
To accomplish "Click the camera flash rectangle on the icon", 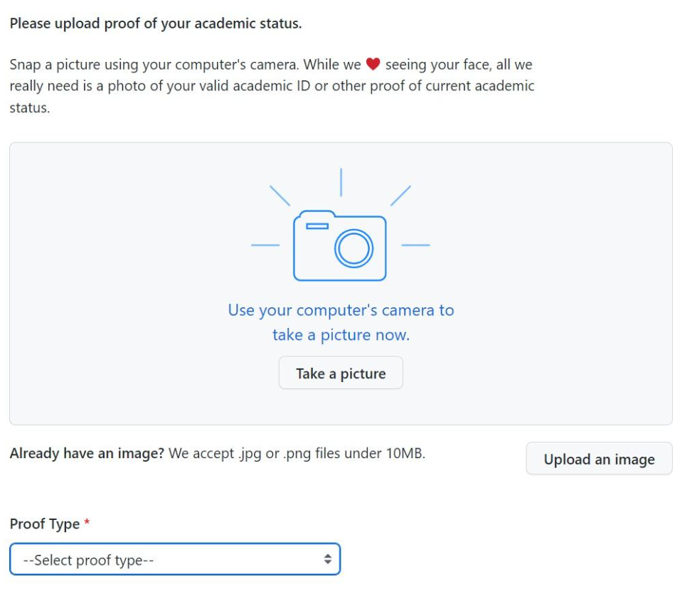I will pyautogui.click(x=316, y=225).
